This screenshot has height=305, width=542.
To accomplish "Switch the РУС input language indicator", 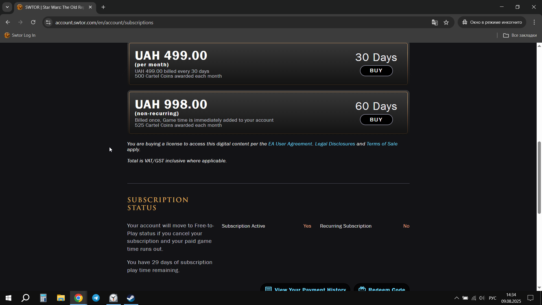I will click(493, 298).
